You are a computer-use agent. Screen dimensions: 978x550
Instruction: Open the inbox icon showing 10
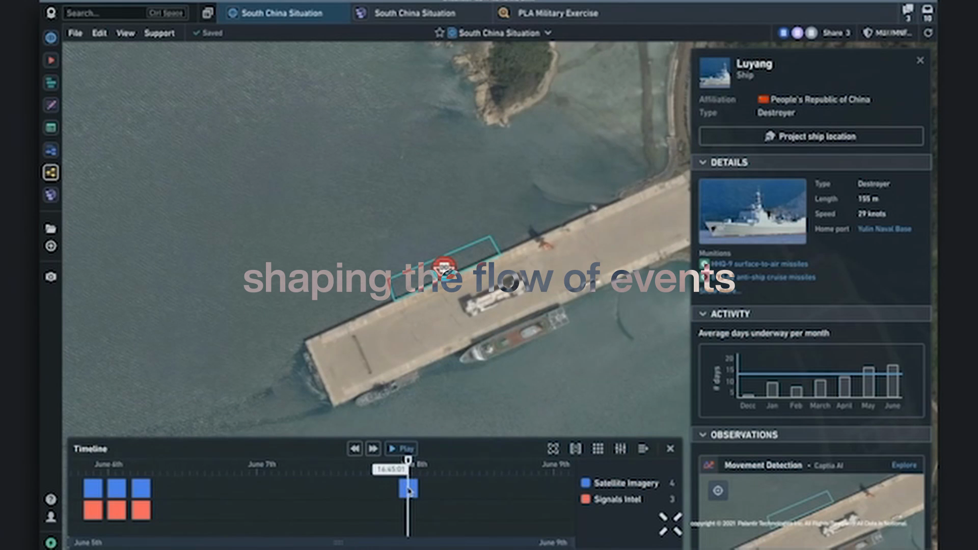coord(928,13)
